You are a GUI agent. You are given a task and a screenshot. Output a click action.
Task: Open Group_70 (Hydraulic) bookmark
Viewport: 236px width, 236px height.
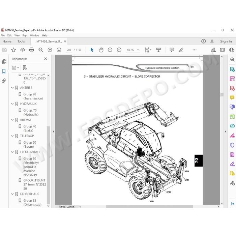(31, 112)
